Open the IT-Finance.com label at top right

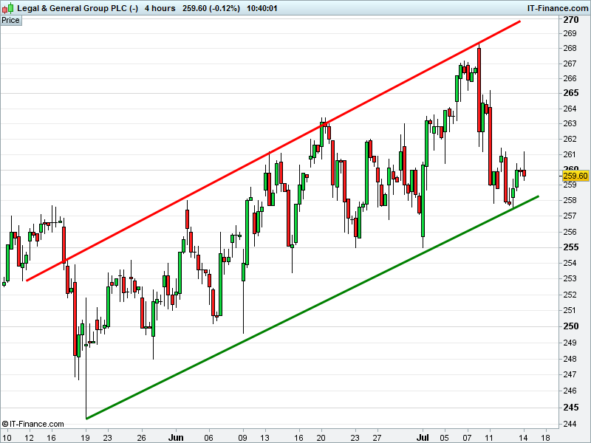pos(558,8)
